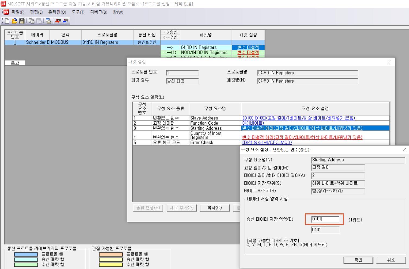
Task: Confirm with the 확인 button
Action: click(x=358, y=260)
